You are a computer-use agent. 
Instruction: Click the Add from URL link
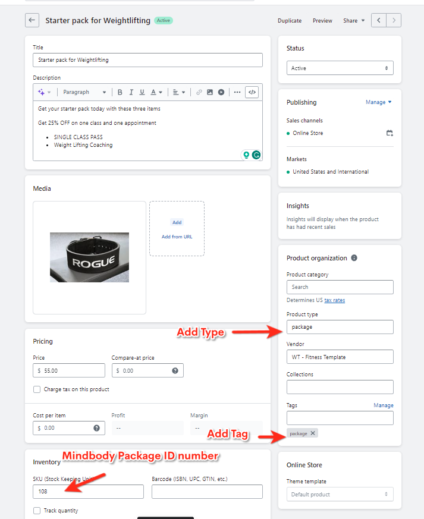tap(177, 237)
